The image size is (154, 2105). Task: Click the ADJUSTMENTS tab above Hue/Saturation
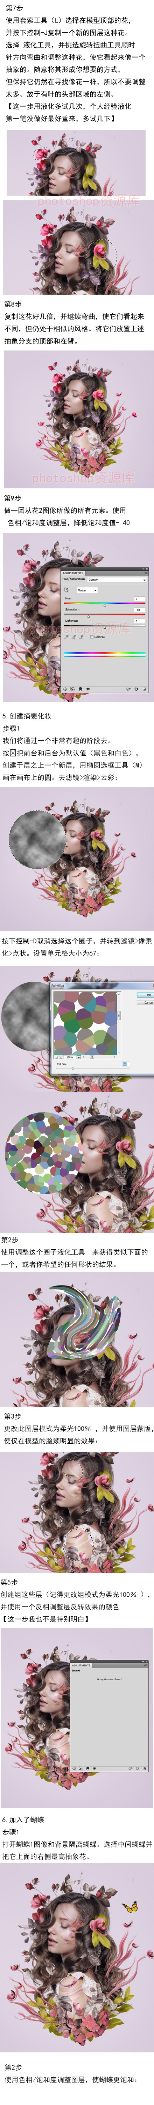73,574
